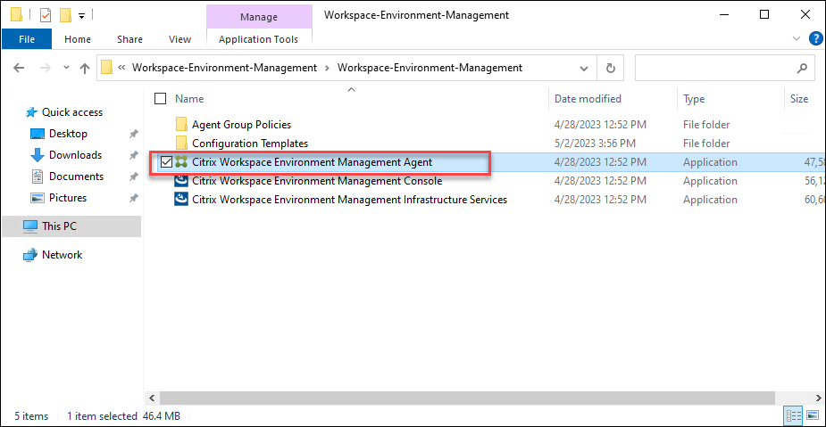Viewport: 826px width, 427px height.
Task: Open the Customize Quick Access Toolbar dropdown
Action: point(81,15)
